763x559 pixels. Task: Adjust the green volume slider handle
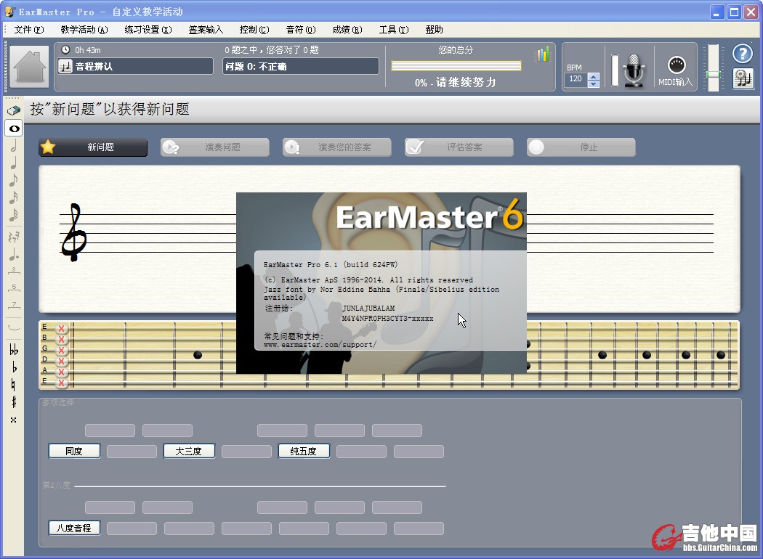point(713,74)
